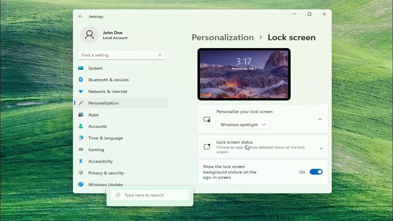The height and width of the screenshot is (221, 393).
Task: Click the Local Account label
Action: tap(115, 38)
